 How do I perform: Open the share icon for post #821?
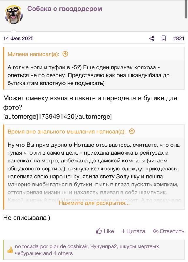(x=151, y=39)
